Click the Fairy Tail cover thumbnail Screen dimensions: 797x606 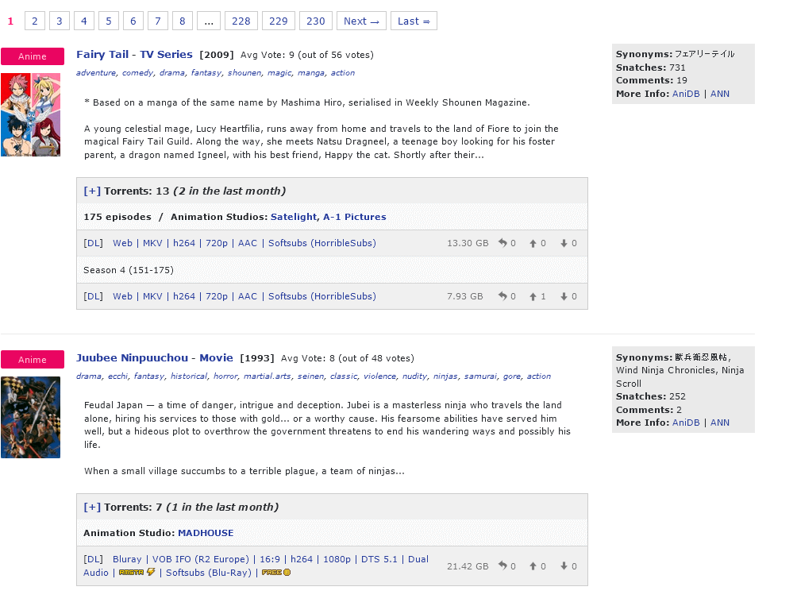click(30, 114)
